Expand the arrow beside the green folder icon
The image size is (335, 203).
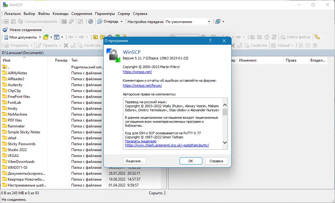(51, 37)
